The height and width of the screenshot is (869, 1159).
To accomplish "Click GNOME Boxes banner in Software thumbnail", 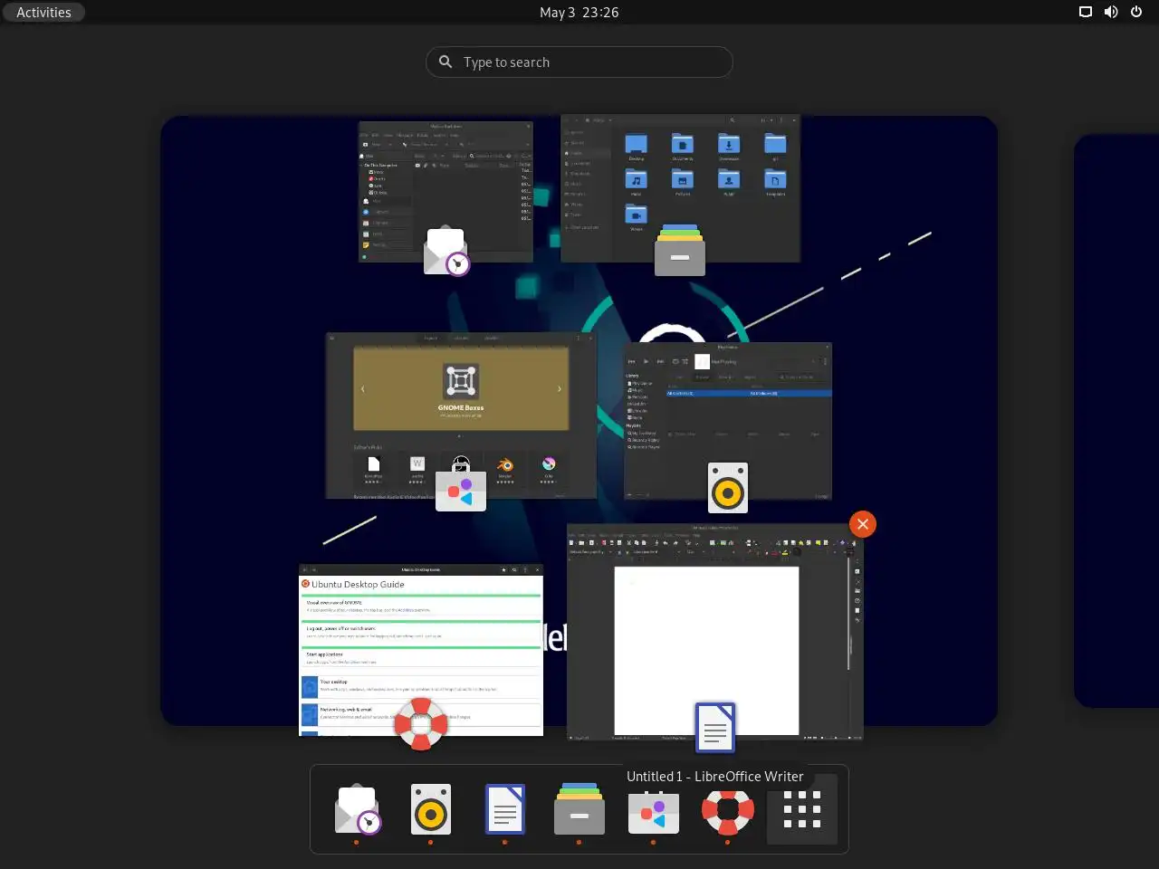I will (461, 388).
